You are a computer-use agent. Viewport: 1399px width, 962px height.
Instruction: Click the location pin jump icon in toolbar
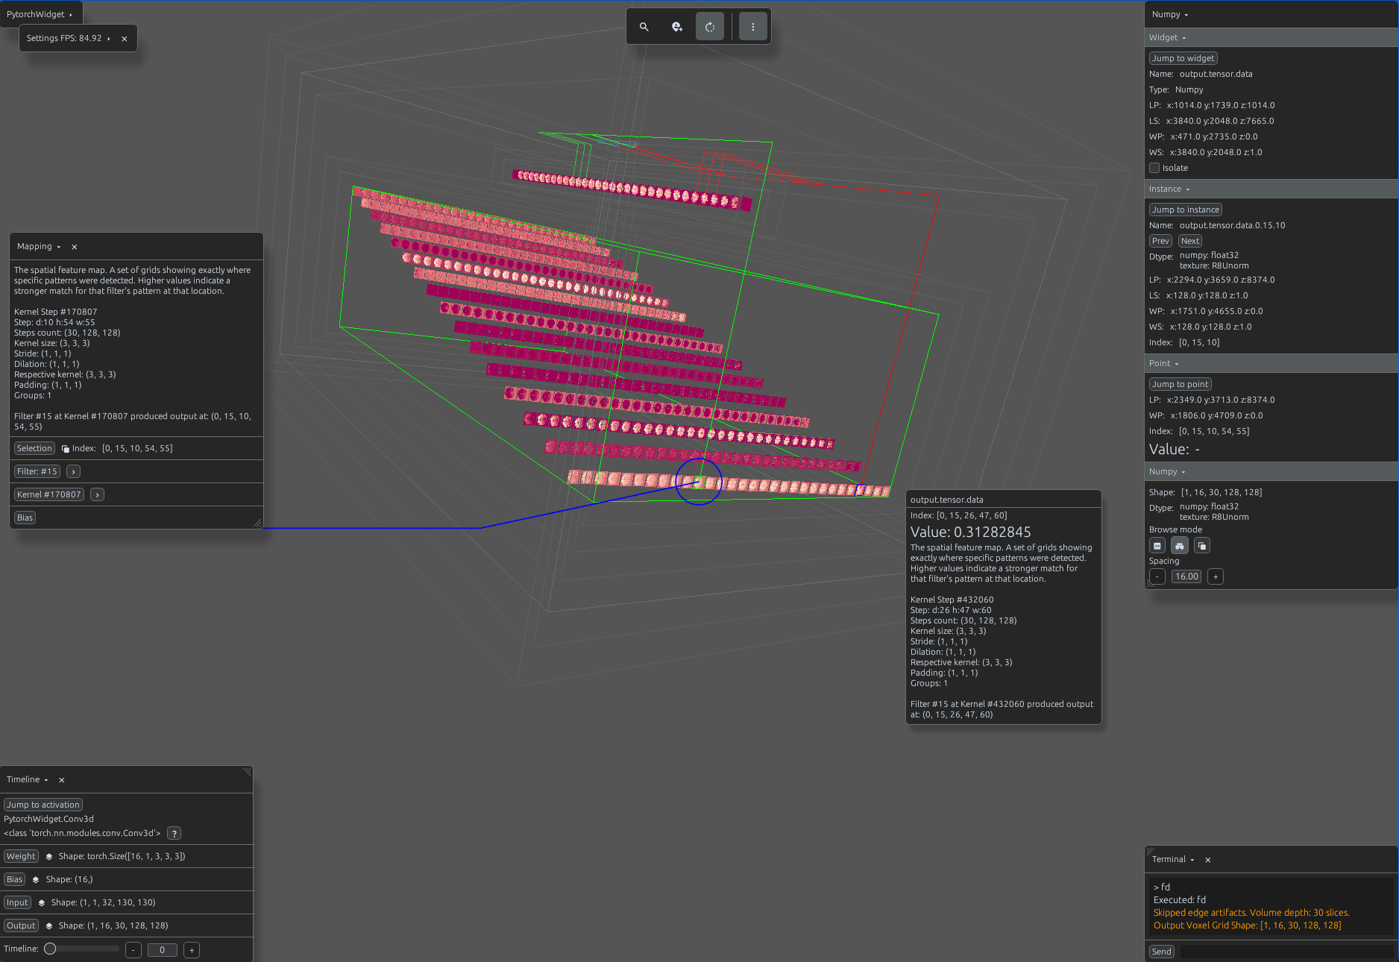click(x=676, y=27)
